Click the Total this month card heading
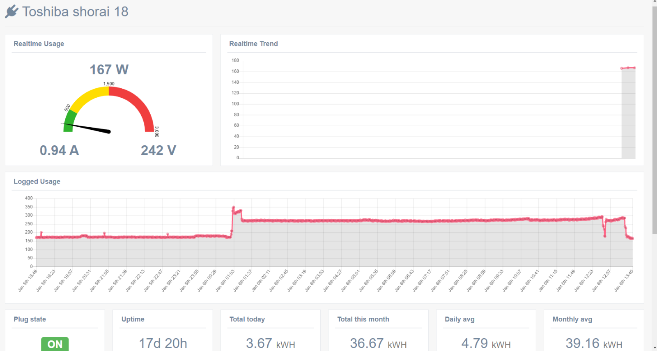This screenshot has height=351, width=657. [363, 319]
